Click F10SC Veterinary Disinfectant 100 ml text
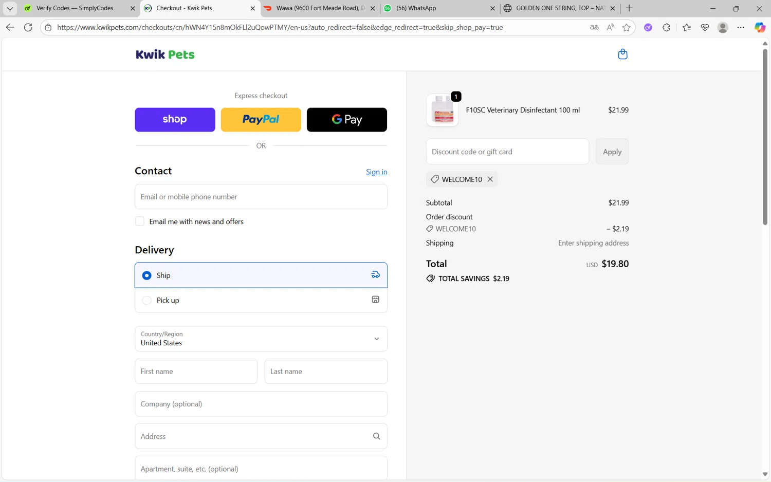 (x=523, y=110)
